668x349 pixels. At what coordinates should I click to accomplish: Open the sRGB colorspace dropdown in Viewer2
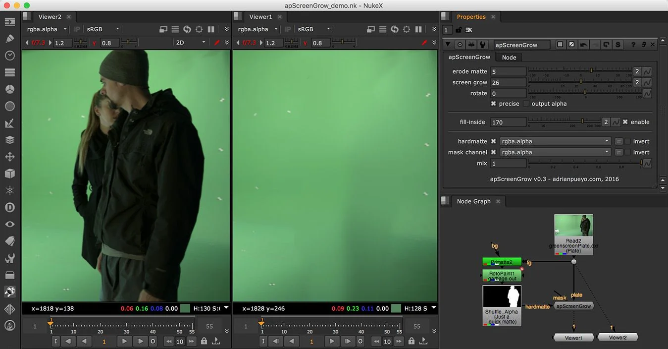click(x=103, y=29)
